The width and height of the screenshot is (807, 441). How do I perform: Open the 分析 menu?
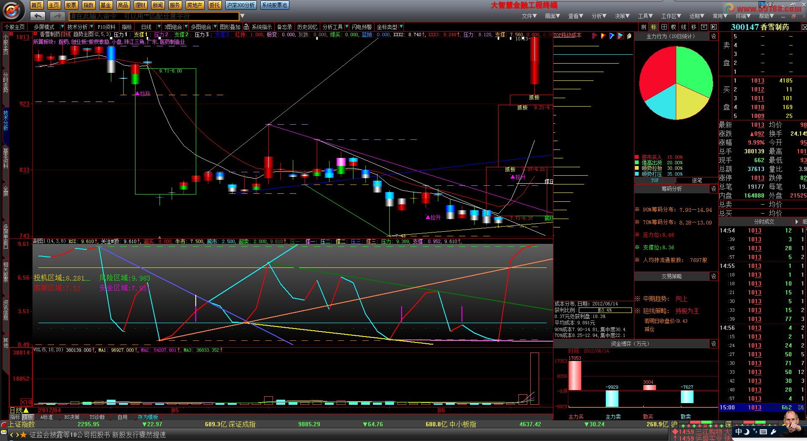tap(599, 16)
